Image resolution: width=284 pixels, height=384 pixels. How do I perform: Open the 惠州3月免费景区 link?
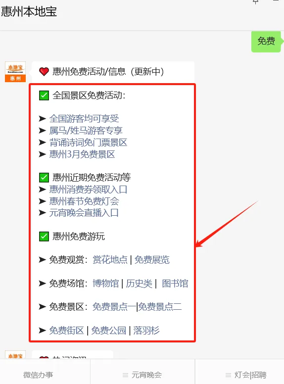(82, 154)
